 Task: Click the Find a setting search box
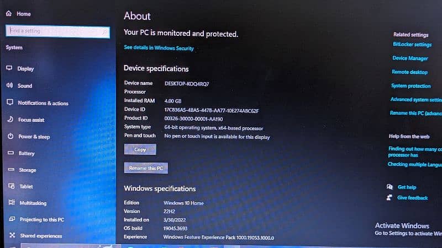[x=57, y=31]
